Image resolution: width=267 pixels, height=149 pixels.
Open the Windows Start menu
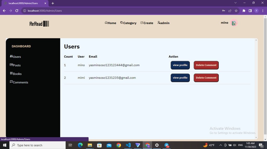click(5, 145)
